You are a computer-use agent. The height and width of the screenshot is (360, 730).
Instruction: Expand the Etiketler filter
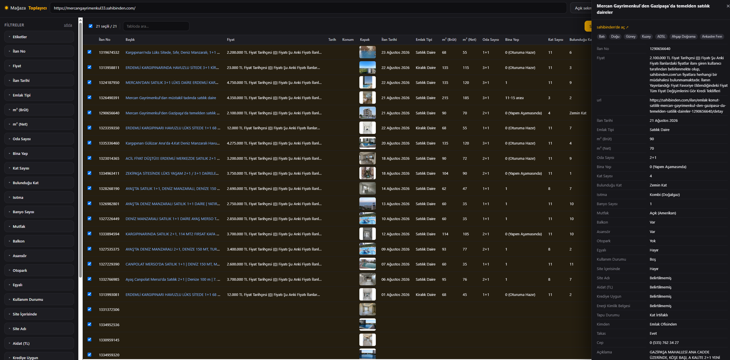tap(39, 37)
